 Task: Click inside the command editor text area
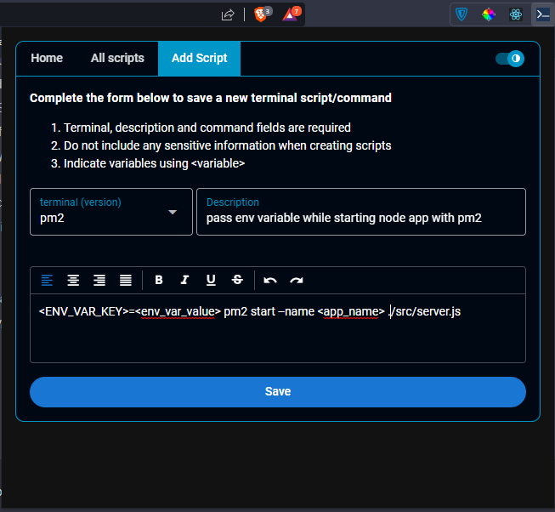tap(278, 328)
